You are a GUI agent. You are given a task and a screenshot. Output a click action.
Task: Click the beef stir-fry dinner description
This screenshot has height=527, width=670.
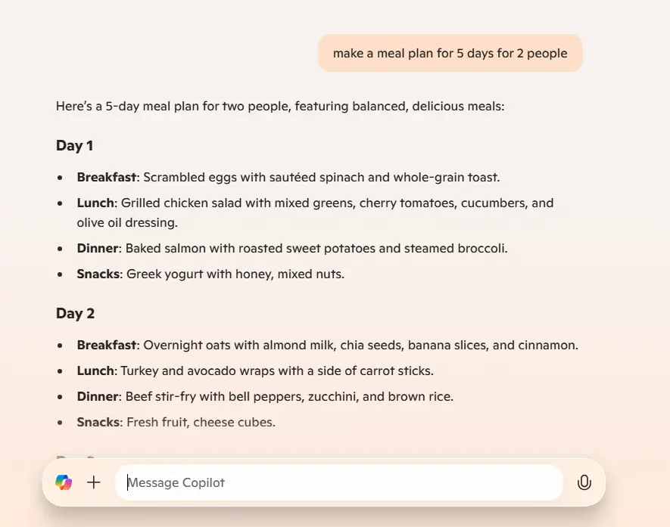[x=289, y=397]
